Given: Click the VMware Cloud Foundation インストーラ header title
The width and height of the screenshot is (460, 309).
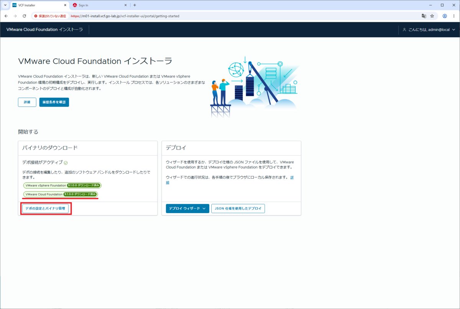Looking at the screenshot, I should coord(44,30).
